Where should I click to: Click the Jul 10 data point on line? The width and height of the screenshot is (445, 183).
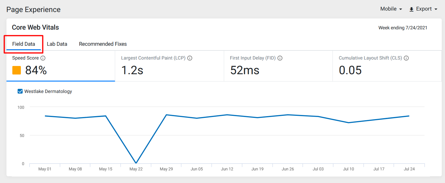coord(348,123)
